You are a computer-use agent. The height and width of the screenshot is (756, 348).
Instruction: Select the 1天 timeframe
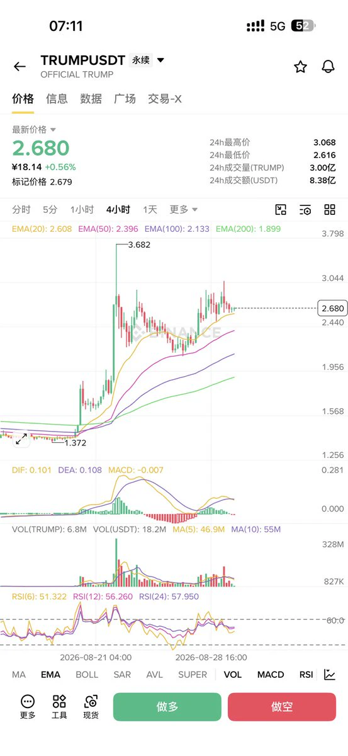pyautogui.click(x=150, y=210)
